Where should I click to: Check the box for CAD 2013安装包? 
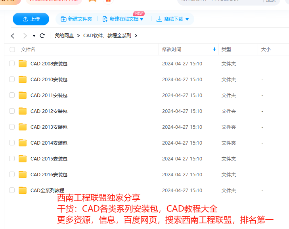pyautogui.click(x=12, y=127)
